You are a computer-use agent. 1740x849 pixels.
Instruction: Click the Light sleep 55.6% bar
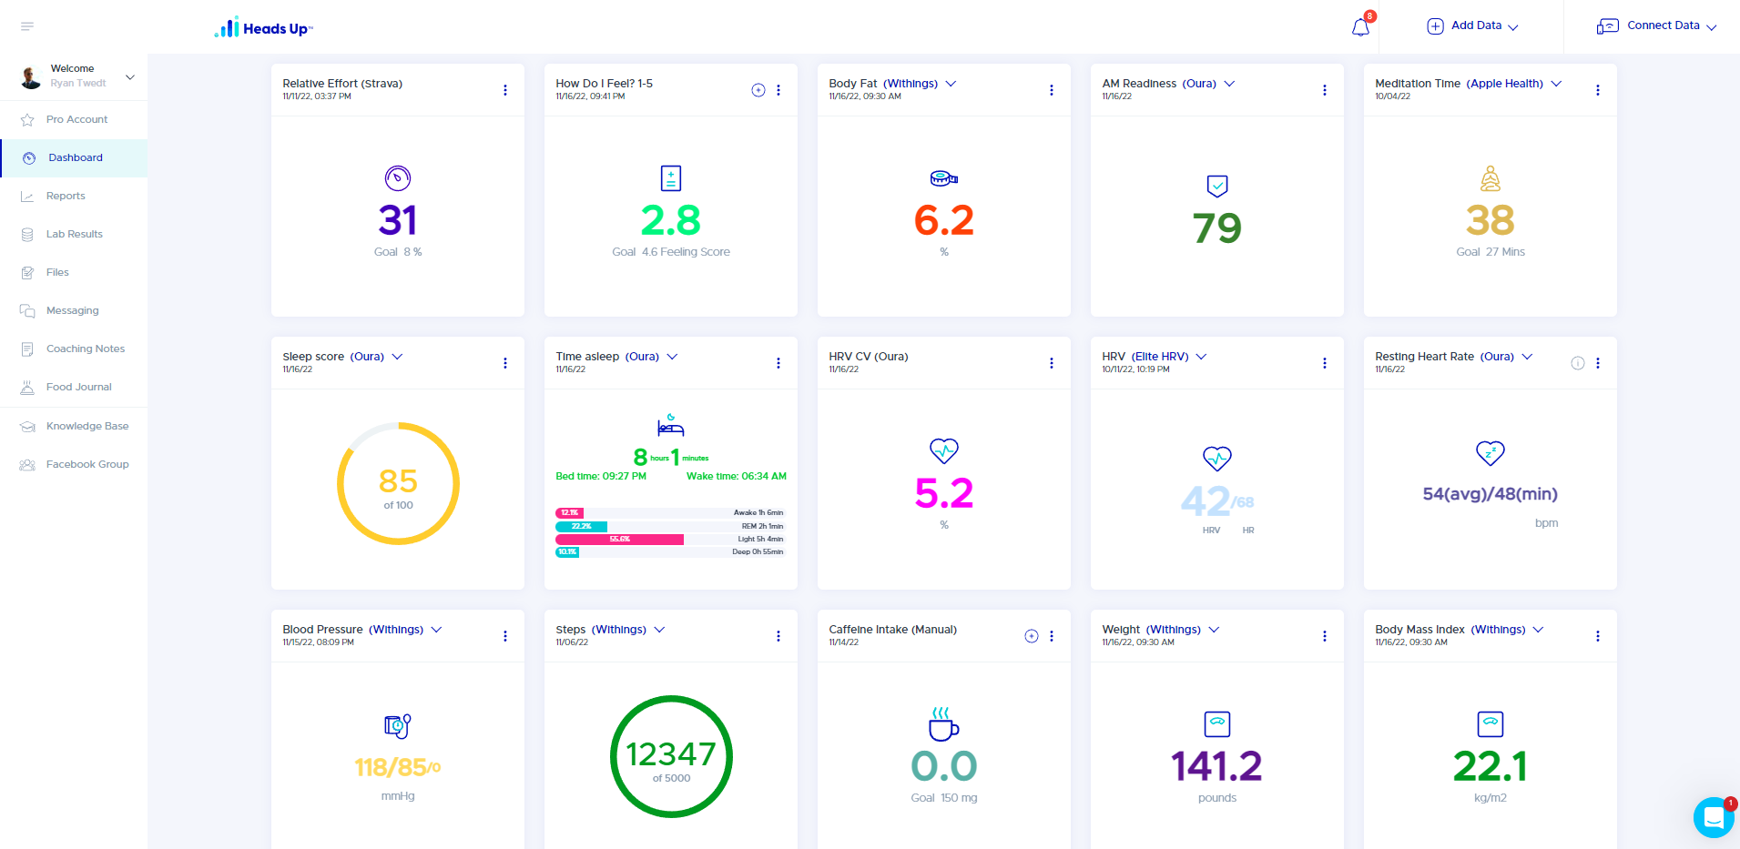pyautogui.click(x=619, y=540)
